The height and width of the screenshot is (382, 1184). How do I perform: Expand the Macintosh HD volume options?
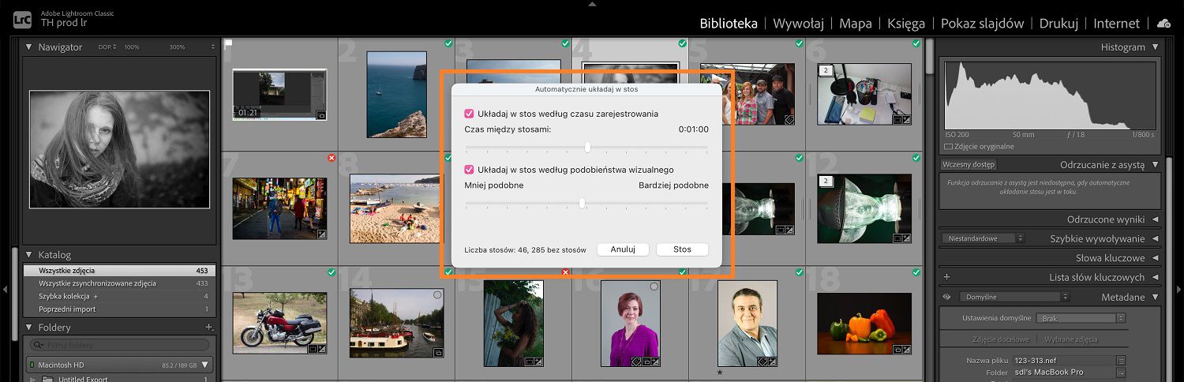(205, 365)
